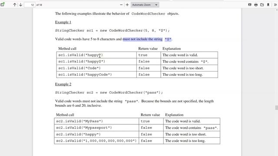Screen dimensions: 278x156
Task: Click the page number field showing 12
Action: click(30, 5)
